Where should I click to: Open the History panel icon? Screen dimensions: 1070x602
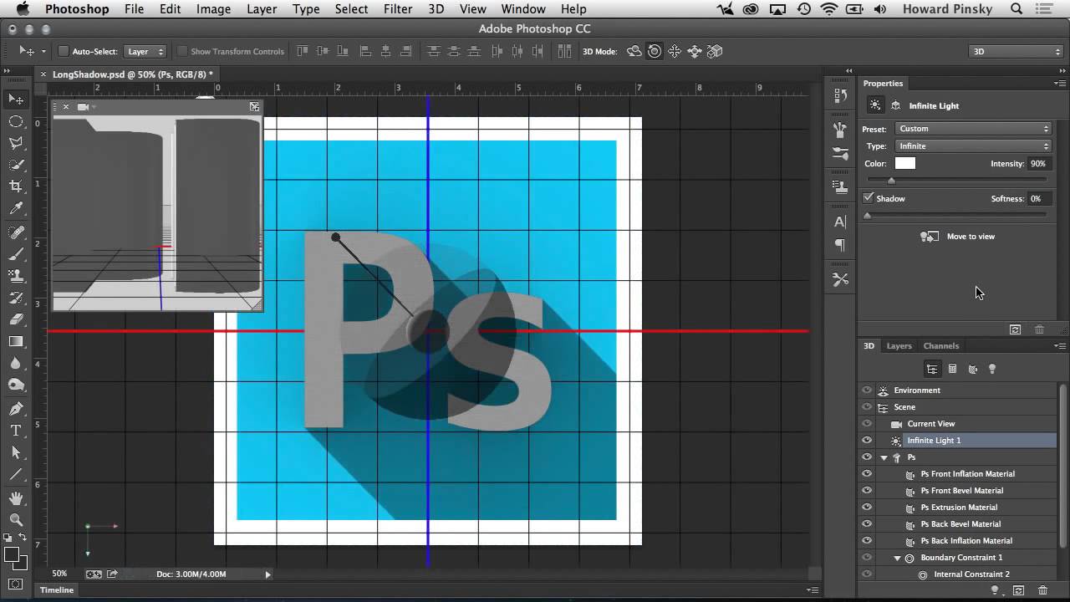click(x=840, y=96)
